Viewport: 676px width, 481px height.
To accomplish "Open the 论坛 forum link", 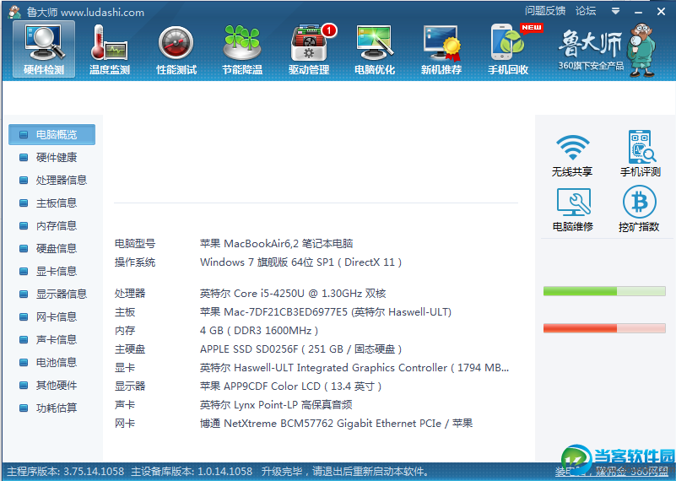I will [x=586, y=11].
